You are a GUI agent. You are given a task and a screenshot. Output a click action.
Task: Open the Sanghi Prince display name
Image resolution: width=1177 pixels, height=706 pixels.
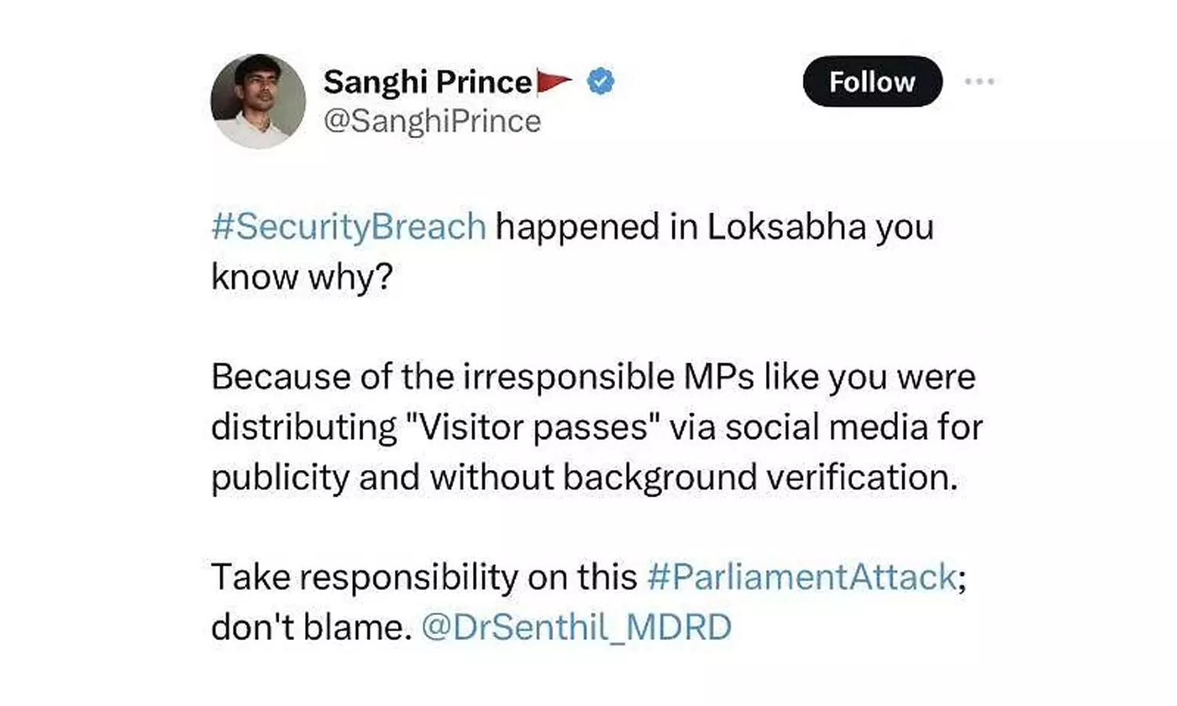pos(427,82)
